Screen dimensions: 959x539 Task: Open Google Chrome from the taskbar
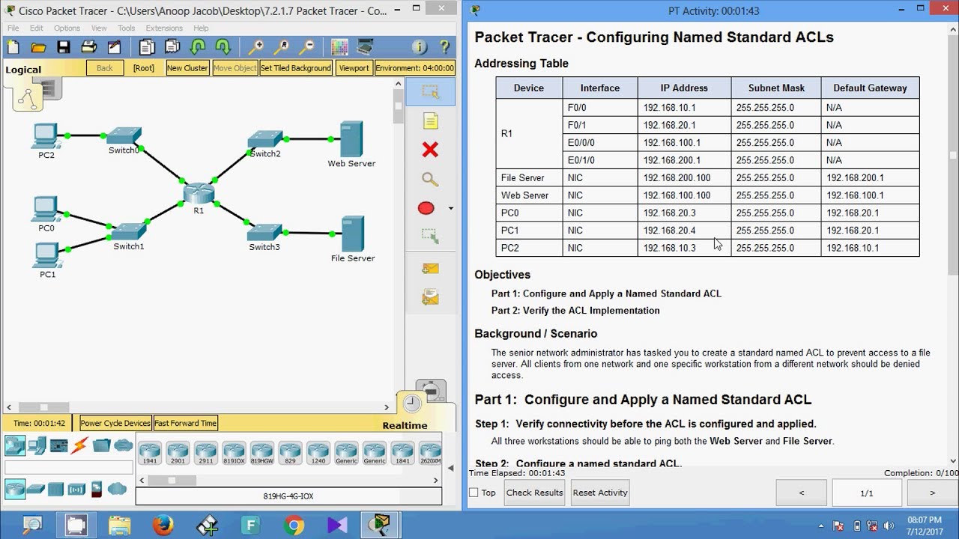tap(294, 525)
